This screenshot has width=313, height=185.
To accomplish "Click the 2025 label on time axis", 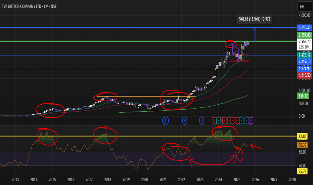I will pos(237,180).
